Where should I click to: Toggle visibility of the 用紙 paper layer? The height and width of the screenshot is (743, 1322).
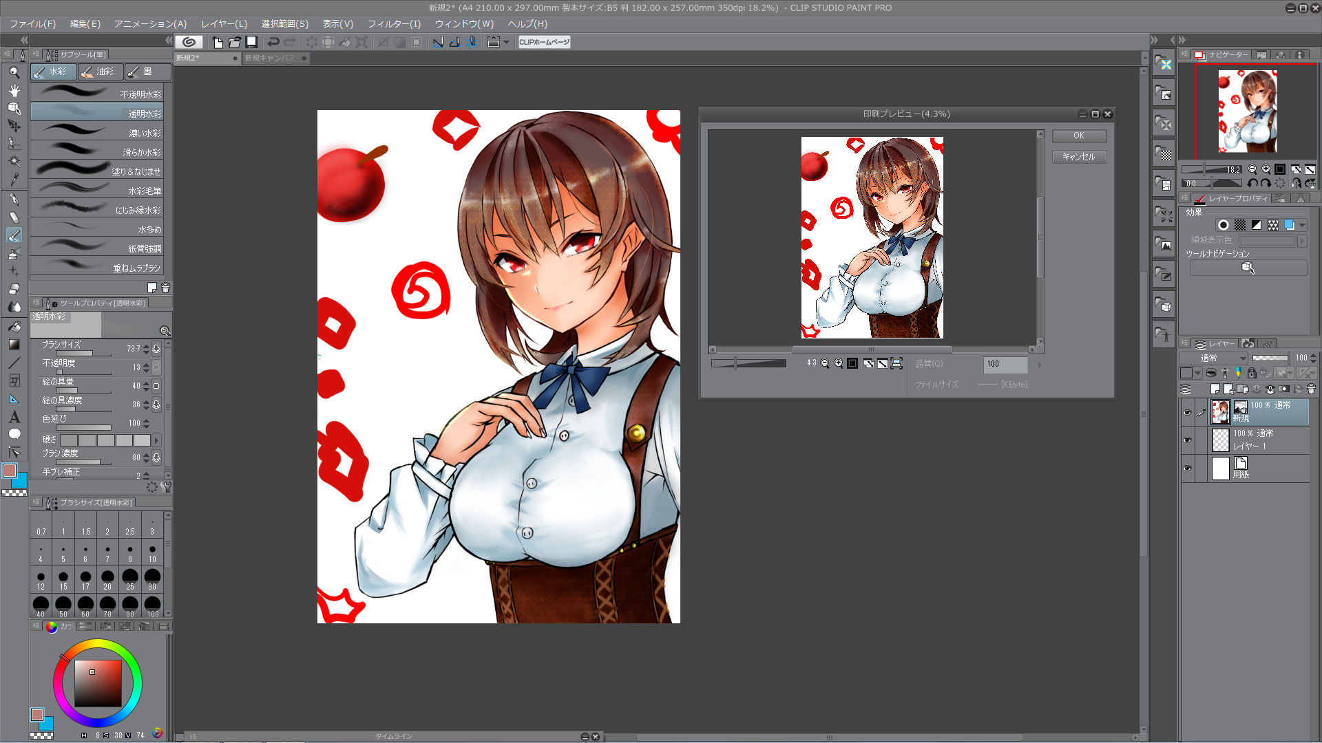[1187, 469]
